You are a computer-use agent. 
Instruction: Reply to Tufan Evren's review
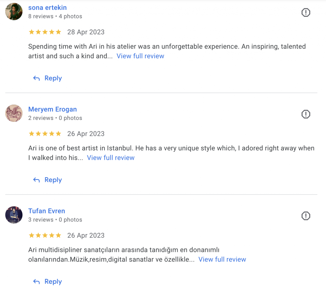53,282
